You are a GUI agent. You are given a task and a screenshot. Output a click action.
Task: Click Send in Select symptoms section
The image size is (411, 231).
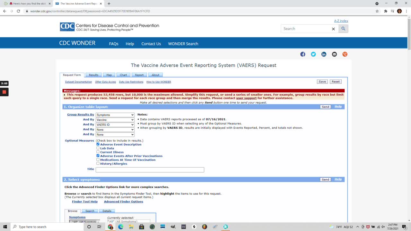click(325, 180)
